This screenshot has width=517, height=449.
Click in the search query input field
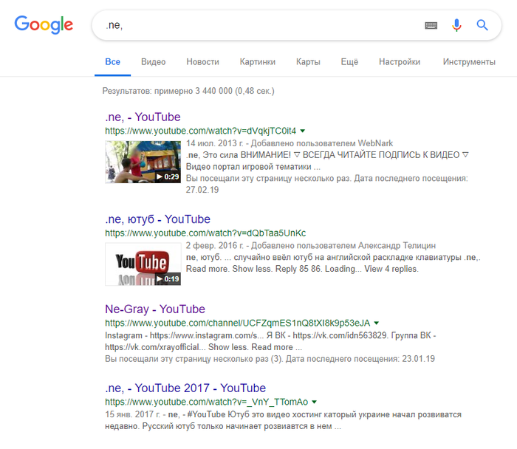(x=258, y=26)
